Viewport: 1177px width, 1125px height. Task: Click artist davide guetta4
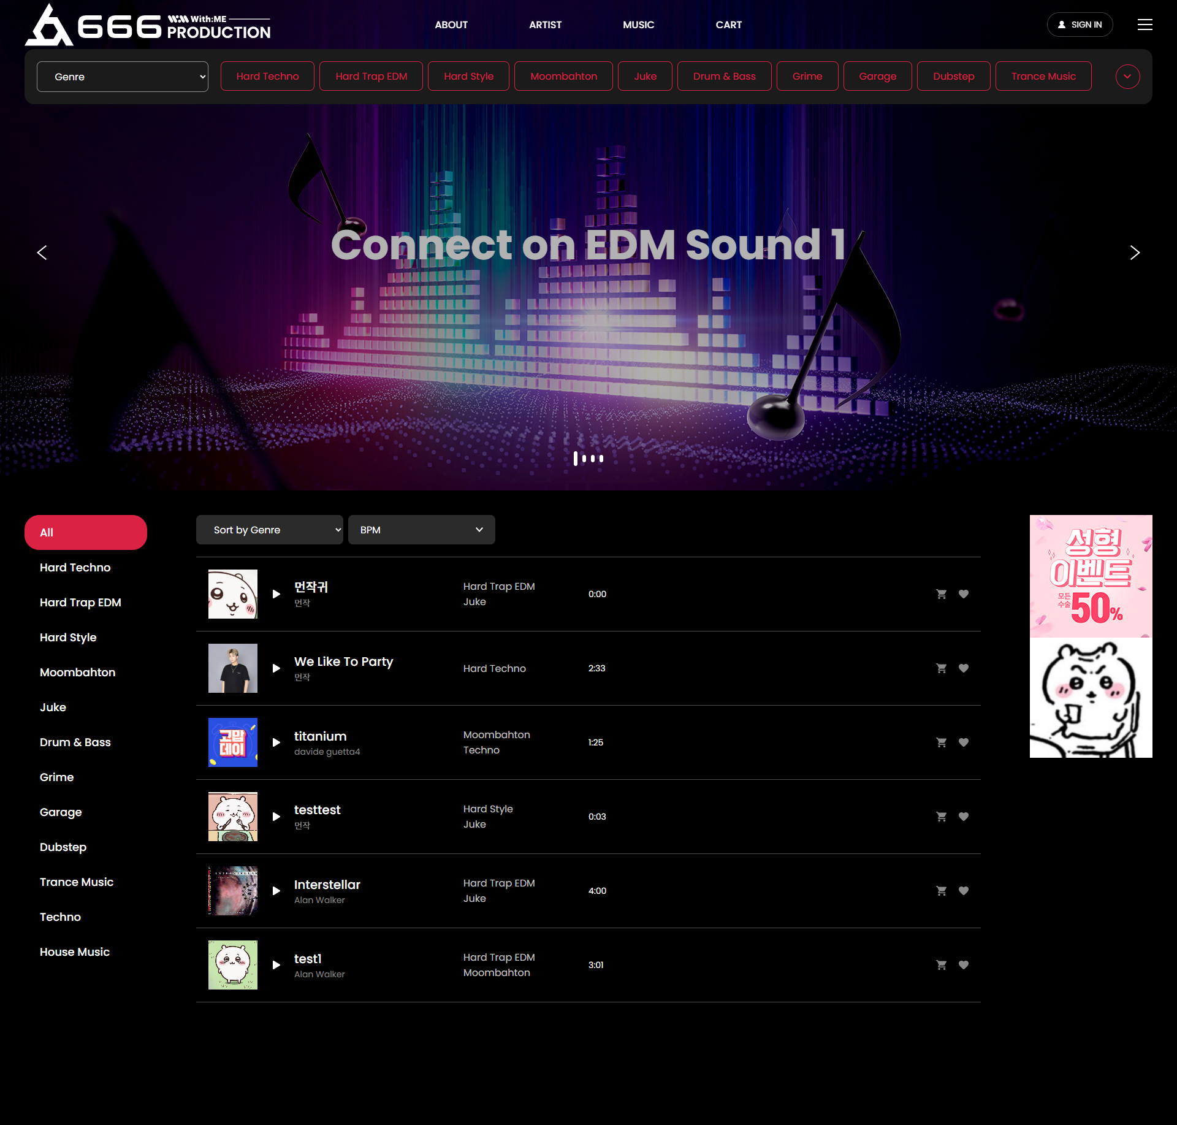pyautogui.click(x=327, y=752)
